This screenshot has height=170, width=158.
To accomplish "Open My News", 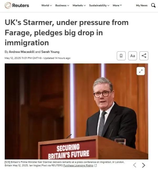I will [142, 6].
